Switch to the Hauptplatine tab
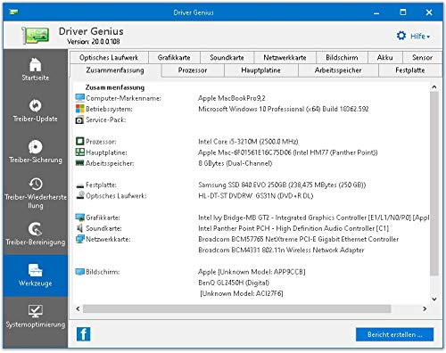Image resolution: width=446 pixels, height=353 pixels. (260, 70)
